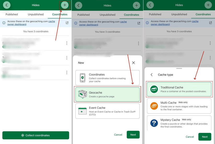The width and height of the screenshot is (215, 144).
Task: Tap the plus button in the left screen header
Action: (x=65, y=5)
